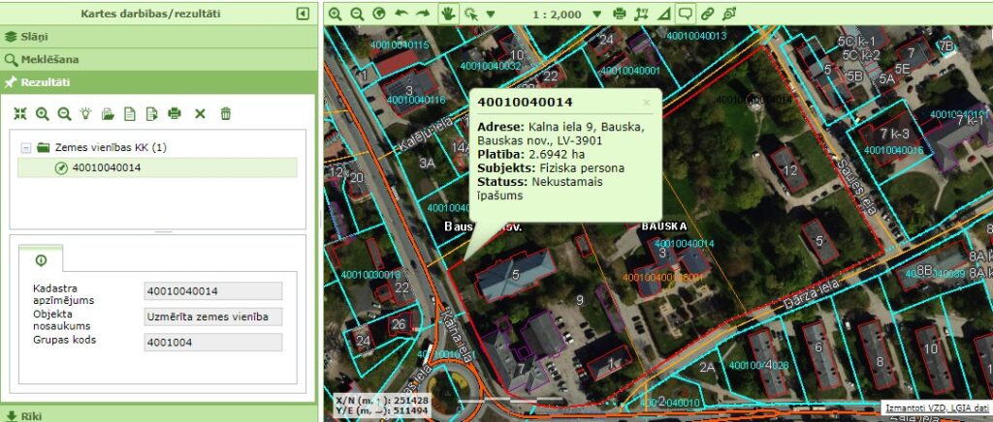Toggle the speech bubble info tool
Image resolution: width=993 pixels, height=422 pixels.
[685, 14]
